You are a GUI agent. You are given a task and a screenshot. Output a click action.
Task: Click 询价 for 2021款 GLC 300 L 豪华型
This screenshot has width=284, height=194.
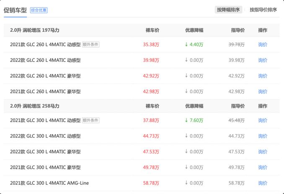263,167
